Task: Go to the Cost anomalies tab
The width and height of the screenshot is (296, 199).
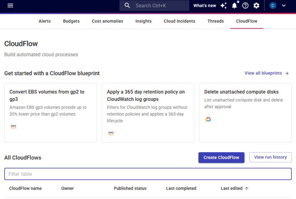Action: click(x=107, y=21)
